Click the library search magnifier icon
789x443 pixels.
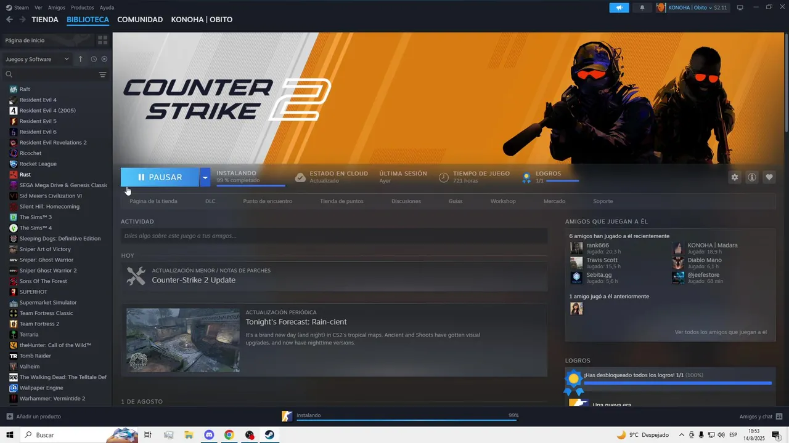pyautogui.click(x=9, y=74)
